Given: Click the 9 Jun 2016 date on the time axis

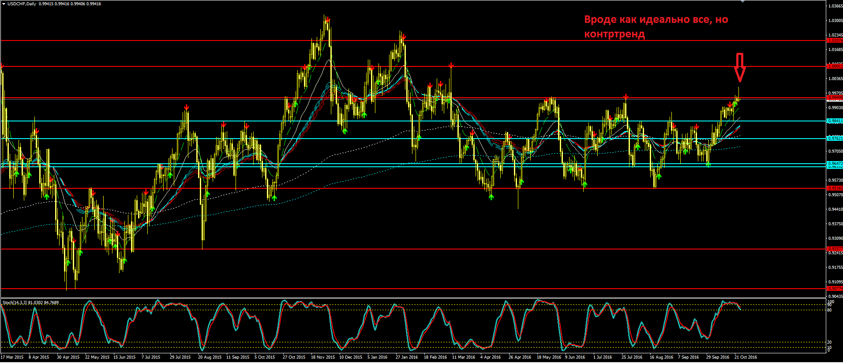Looking at the screenshot, I should (x=575, y=357).
